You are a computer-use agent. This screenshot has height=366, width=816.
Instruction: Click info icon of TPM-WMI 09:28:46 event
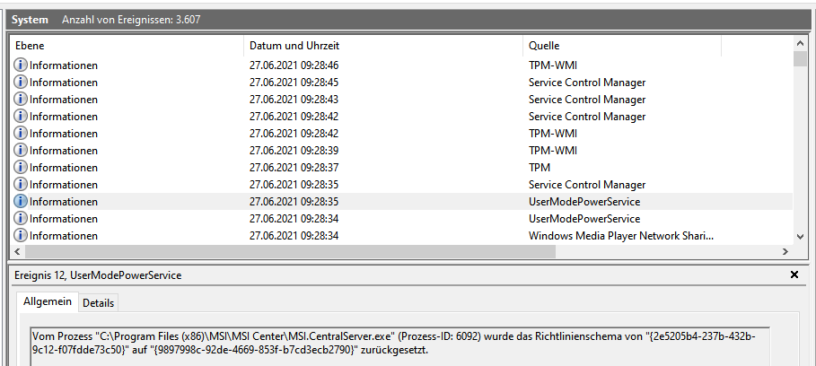coord(21,65)
